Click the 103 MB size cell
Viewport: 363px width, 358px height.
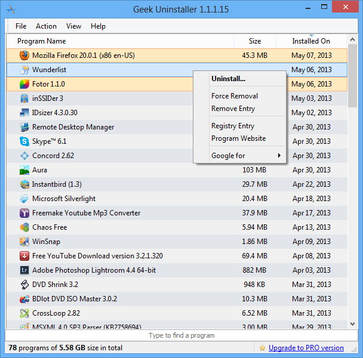coord(254,170)
